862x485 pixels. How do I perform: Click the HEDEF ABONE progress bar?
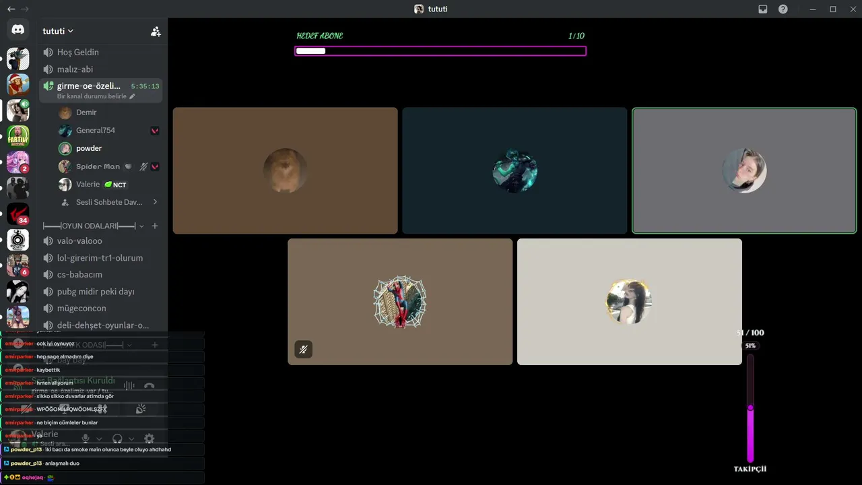pos(440,51)
